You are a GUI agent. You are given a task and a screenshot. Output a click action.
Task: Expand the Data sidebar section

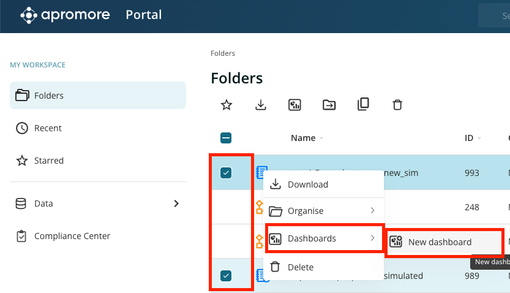[x=176, y=204]
